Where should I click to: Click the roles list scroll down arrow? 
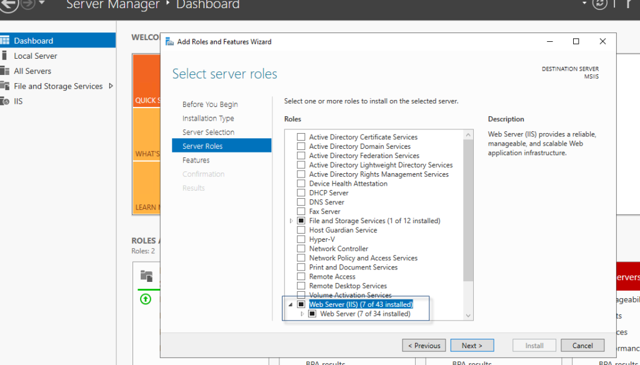tap(468, 315)
